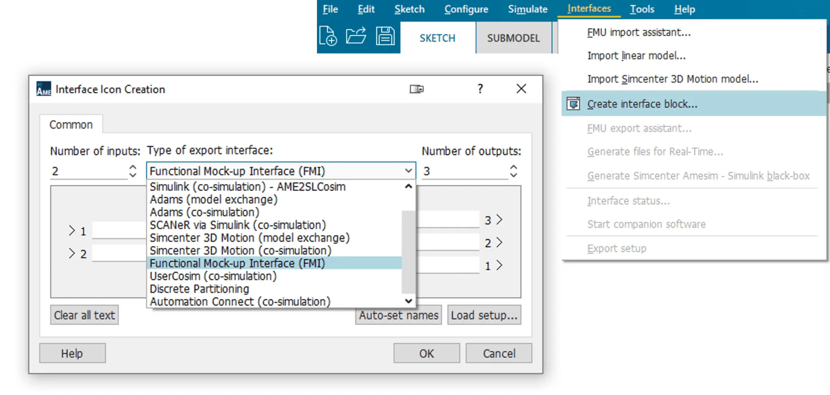Click the Number of outputs value field
The width and height of the screenshot is (830, 395).
465,171
